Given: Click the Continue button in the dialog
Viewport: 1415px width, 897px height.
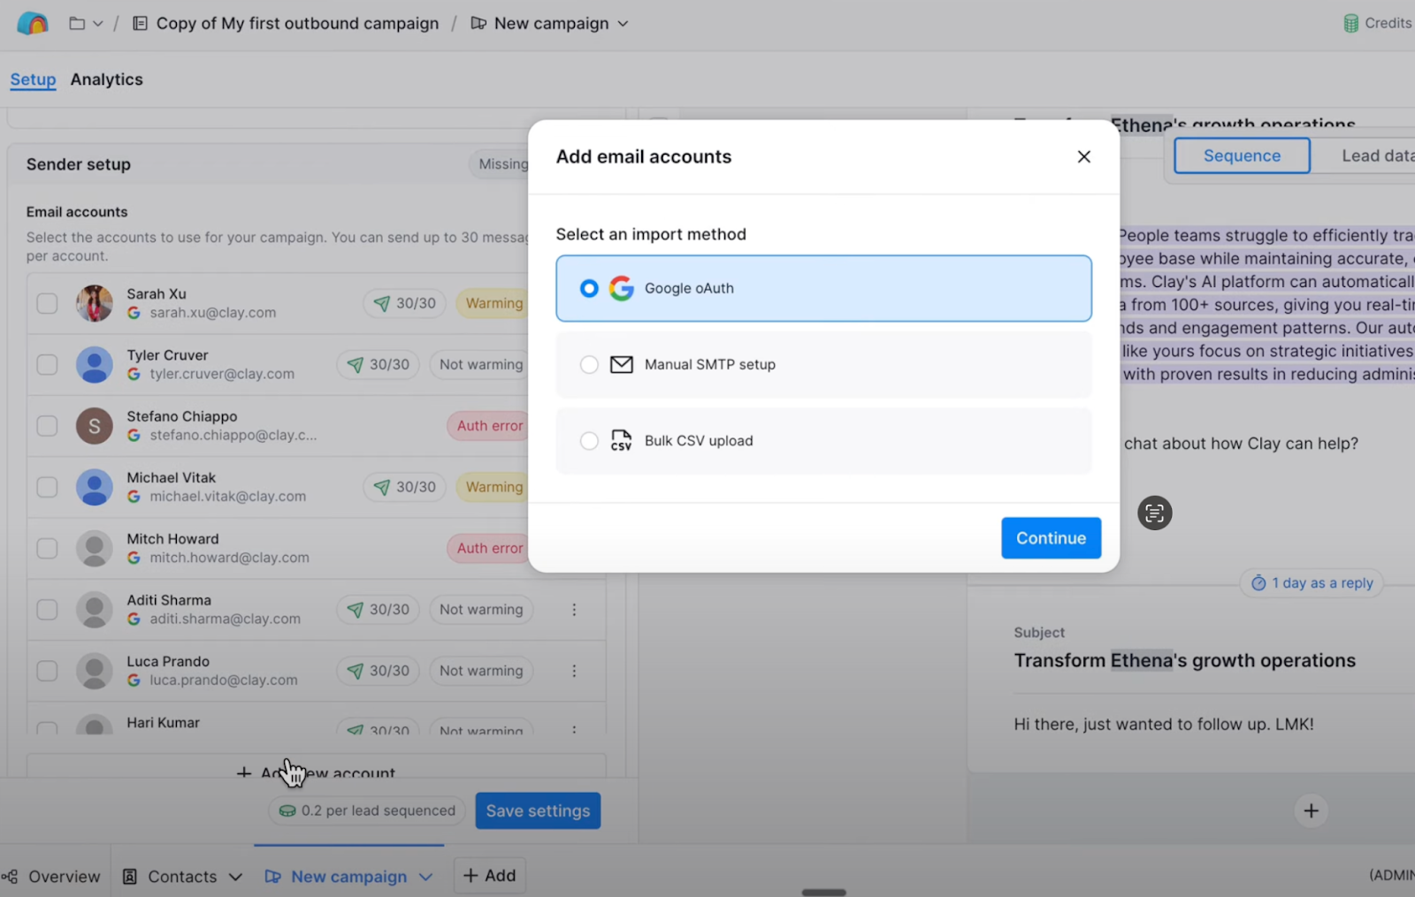Looking at the screenshot, I should pos(1051,537).
